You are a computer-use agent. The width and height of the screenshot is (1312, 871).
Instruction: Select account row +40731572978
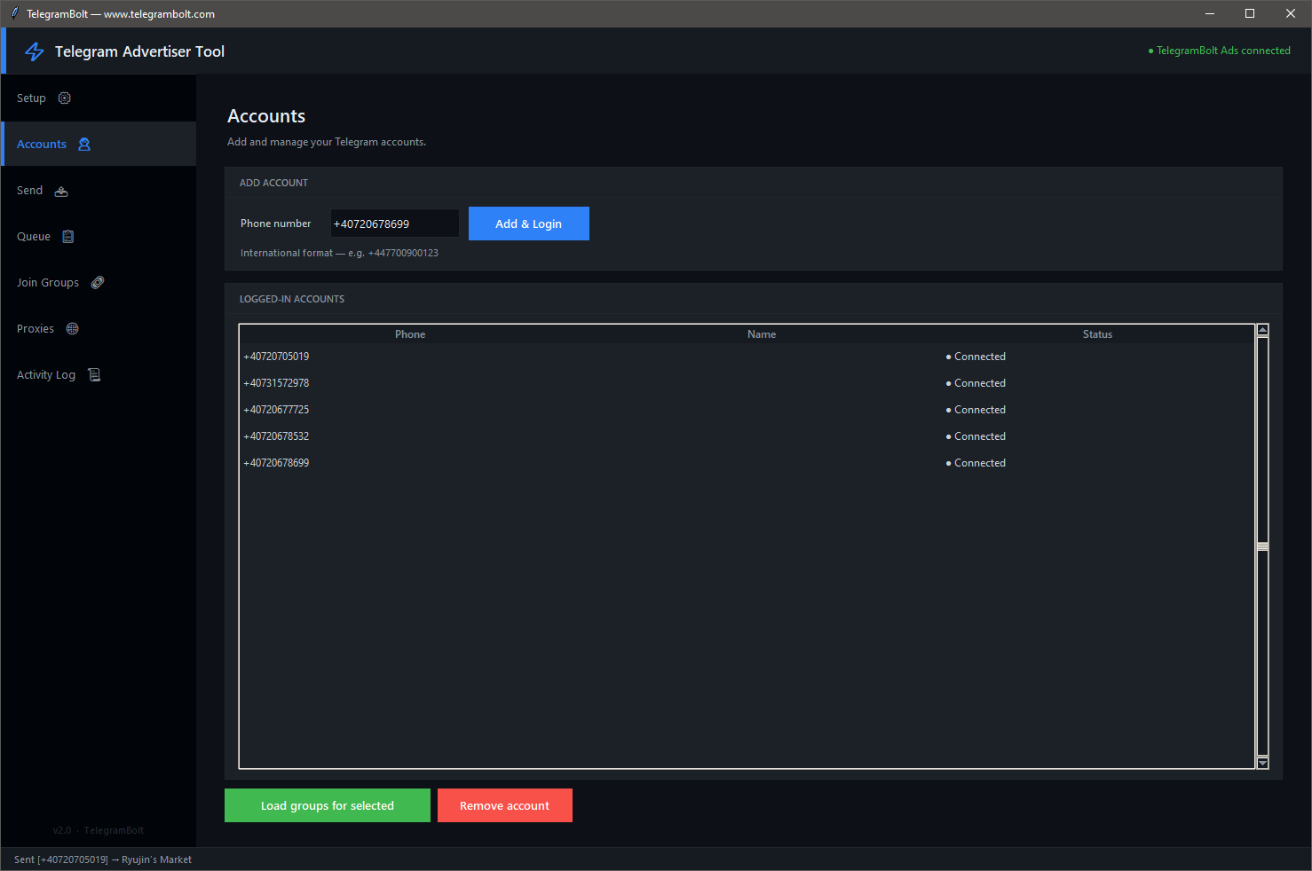point(747,383)
